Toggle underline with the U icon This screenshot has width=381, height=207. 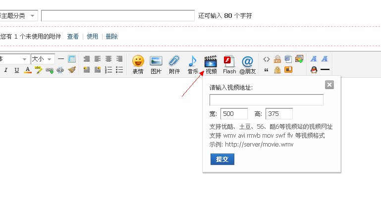[16, 70]
